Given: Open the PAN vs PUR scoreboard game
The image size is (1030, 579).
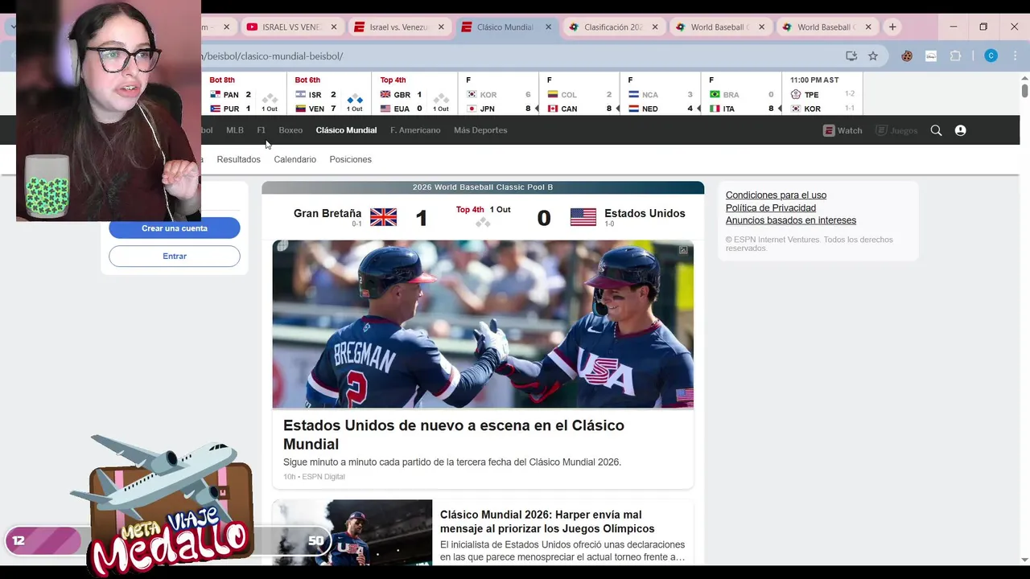Looking at the screenshot, I should click(244, 94).
